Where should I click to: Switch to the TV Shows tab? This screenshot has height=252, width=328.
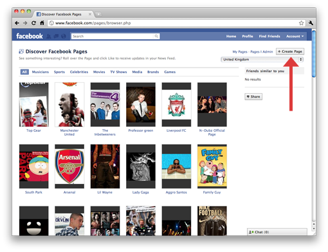click(x=118, y=72)
